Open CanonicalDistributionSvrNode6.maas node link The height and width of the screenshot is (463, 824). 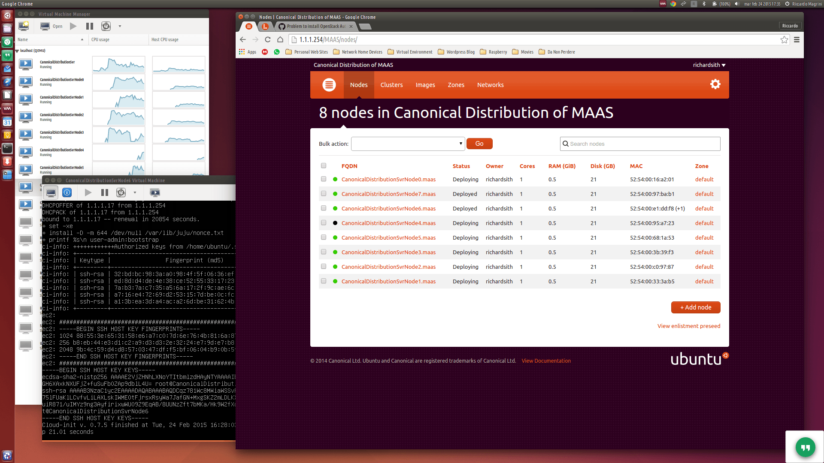[388, 208]
